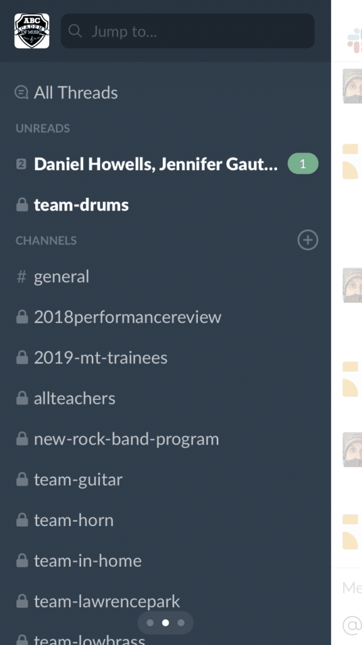Click the Slack logo in the header
The width and height of the screenshot is (362, 645).
tap(354, 41)
